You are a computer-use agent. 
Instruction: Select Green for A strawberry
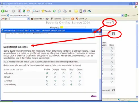pos(80,85)
